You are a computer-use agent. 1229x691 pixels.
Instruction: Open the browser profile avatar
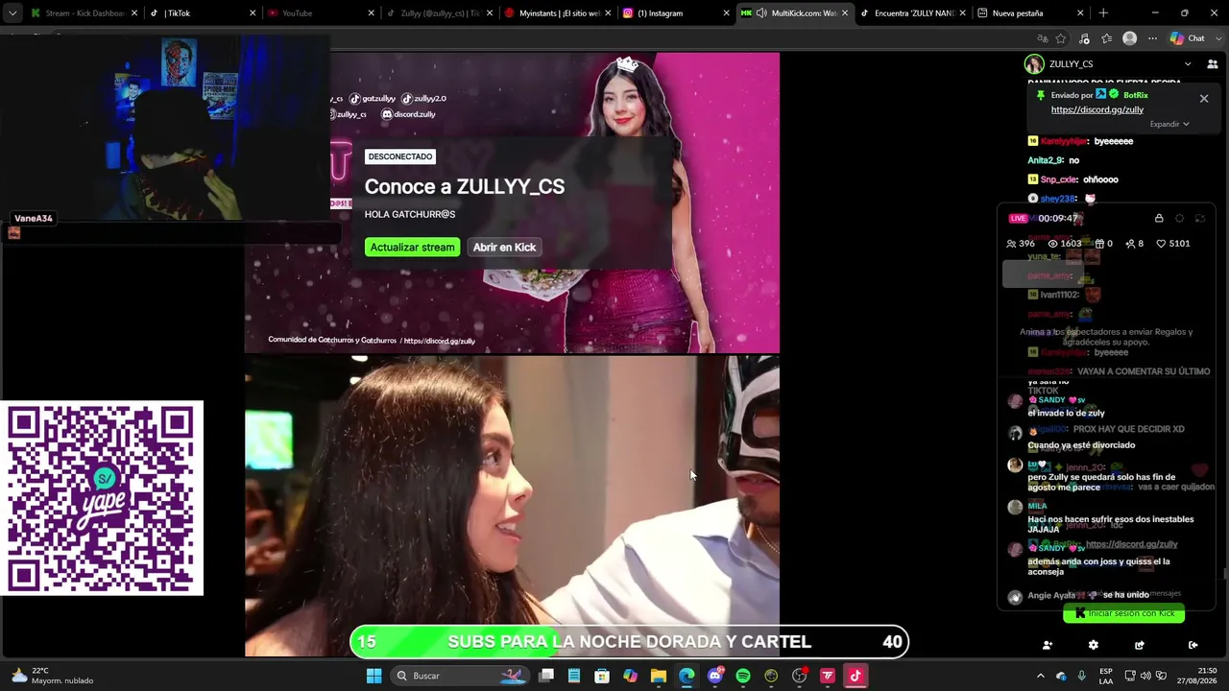1130,38
